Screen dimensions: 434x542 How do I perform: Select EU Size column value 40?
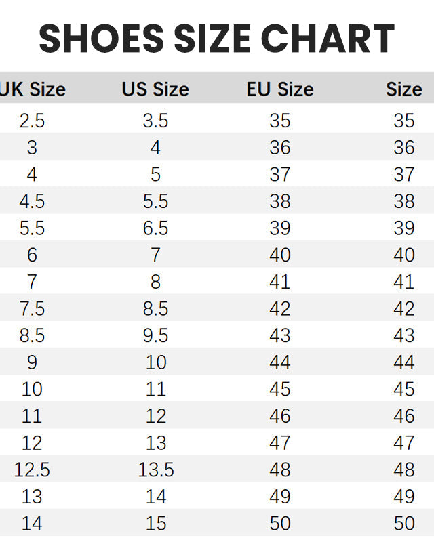point(279,255)
